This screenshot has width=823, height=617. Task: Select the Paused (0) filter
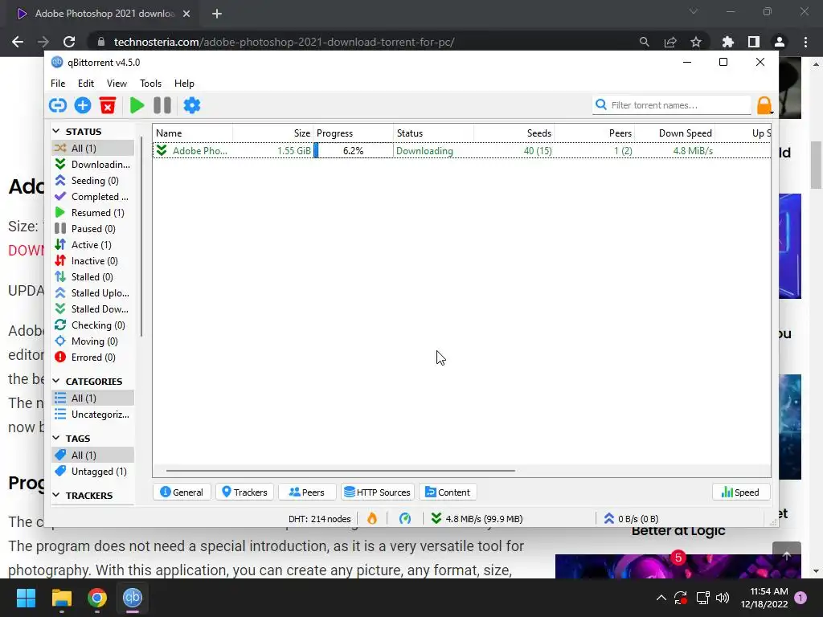(x=92, y=229)
